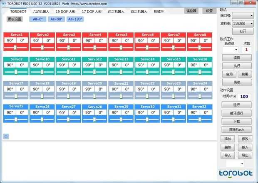The height and width of the screenshot is (183, 258).
Task: Open the 四足机器人 tab
Action: pos(139,12)
